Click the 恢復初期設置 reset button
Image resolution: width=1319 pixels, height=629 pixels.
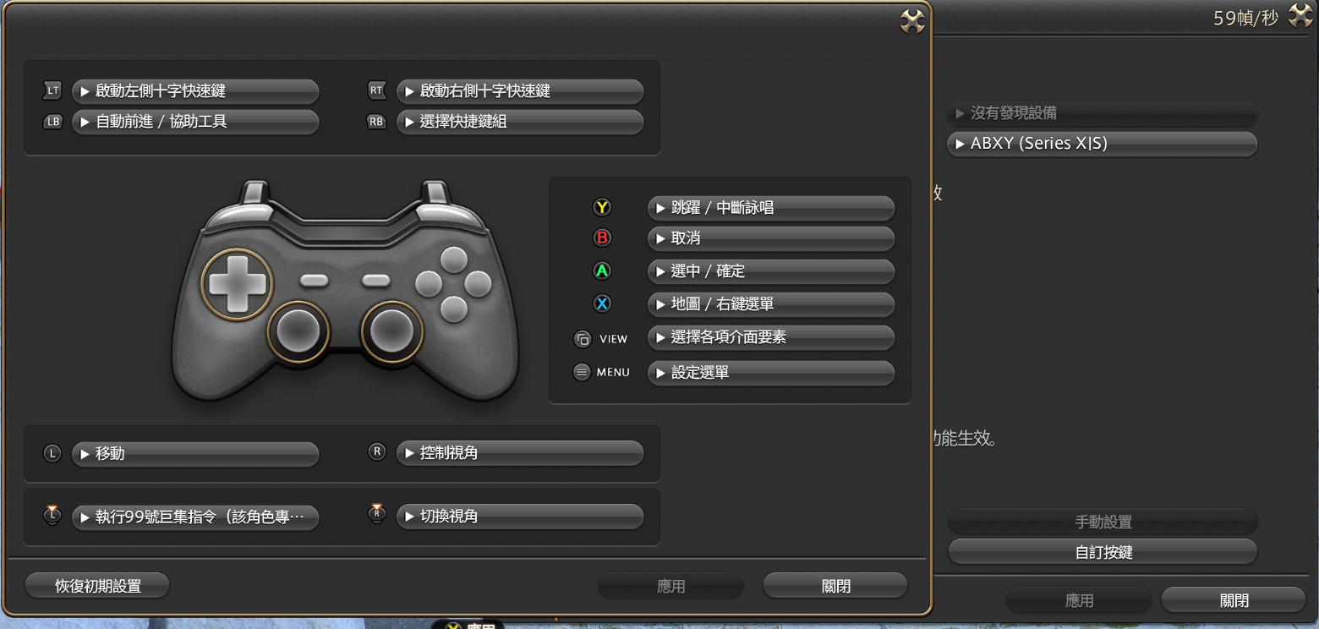(97, 584)
